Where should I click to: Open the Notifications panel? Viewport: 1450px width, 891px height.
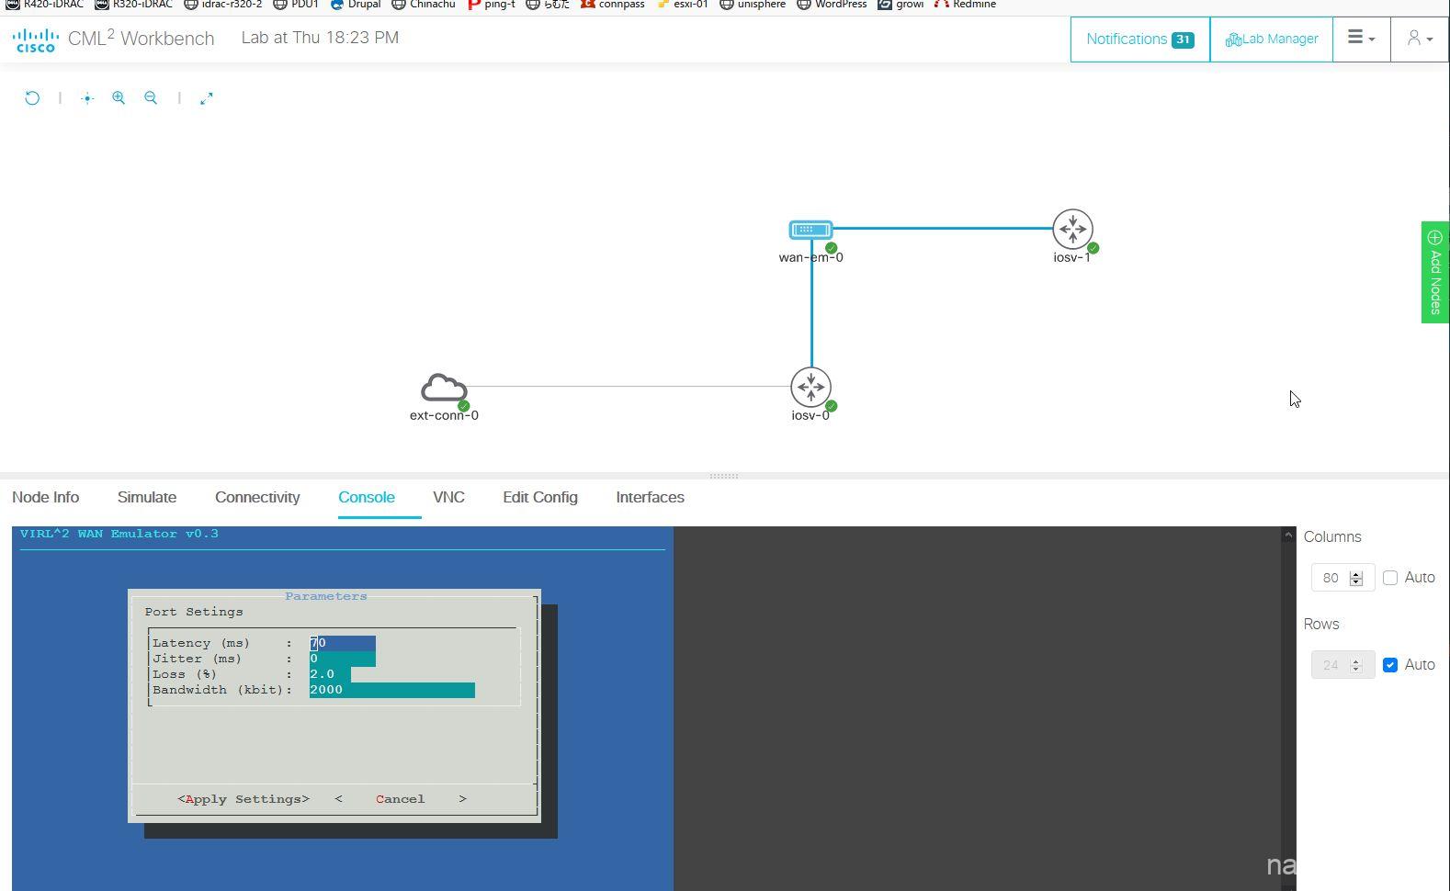point(1139,39)
